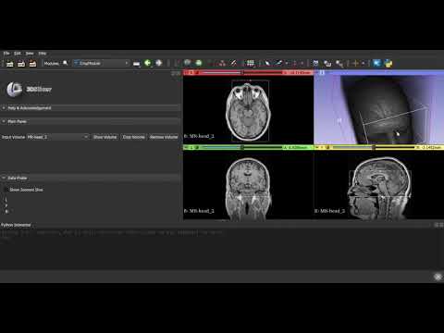The height and width of the screenshot is (333, 444).
Task: Click the Load DICOM toolbar icon
Action: tap(21, 64)
